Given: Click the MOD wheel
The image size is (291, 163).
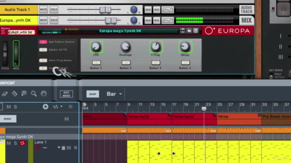Looking at the screenshot, I should pos(16,53).
